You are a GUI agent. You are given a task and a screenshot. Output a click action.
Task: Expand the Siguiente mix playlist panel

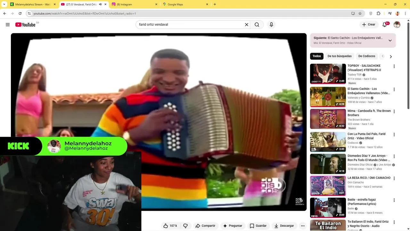(390, 40)
